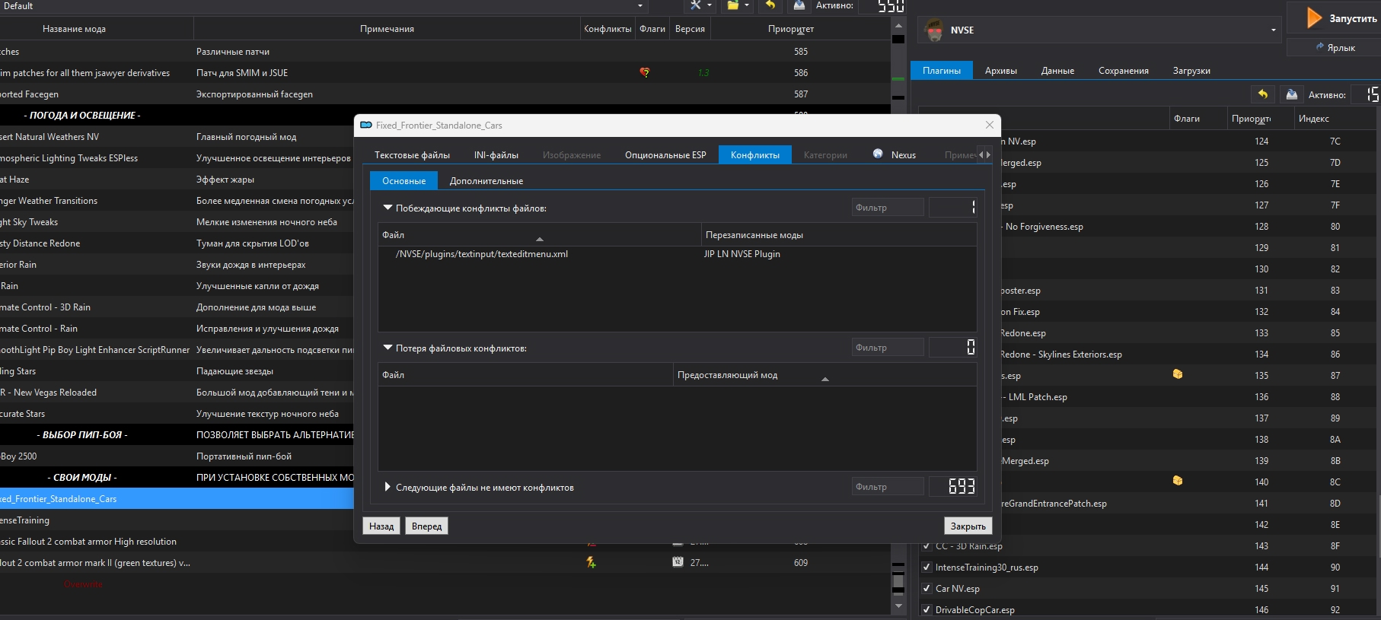The height and width of the screenshot is (620, 1381).
Task: Open the NVSE executable dropdown
Action: point(1273,30)
